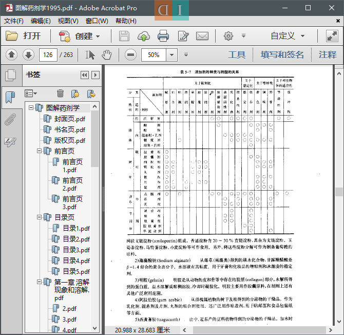Open the zoom percentage dropdown arrow
The height and width of the screenshot is (335, 344).
click(x=172, y=55)
